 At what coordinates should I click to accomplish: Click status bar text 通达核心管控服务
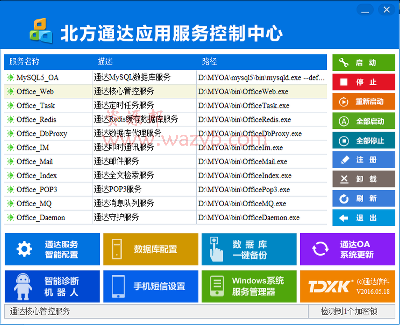click(40, 312)
